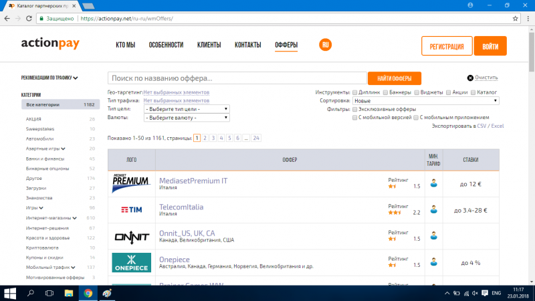Open the MediasetPremium IT offer link
The image size is (535, 301).
click(x=193, y=181)
